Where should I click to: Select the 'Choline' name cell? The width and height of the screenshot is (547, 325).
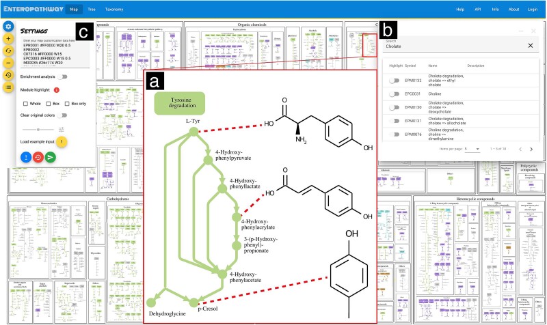tap(435, 94)
